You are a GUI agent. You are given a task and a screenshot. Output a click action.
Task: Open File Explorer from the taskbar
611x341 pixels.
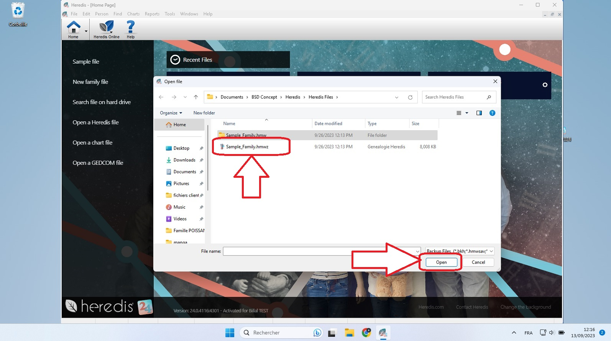pos(349,333)
